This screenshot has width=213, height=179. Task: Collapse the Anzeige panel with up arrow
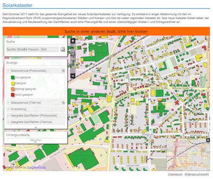36,127
